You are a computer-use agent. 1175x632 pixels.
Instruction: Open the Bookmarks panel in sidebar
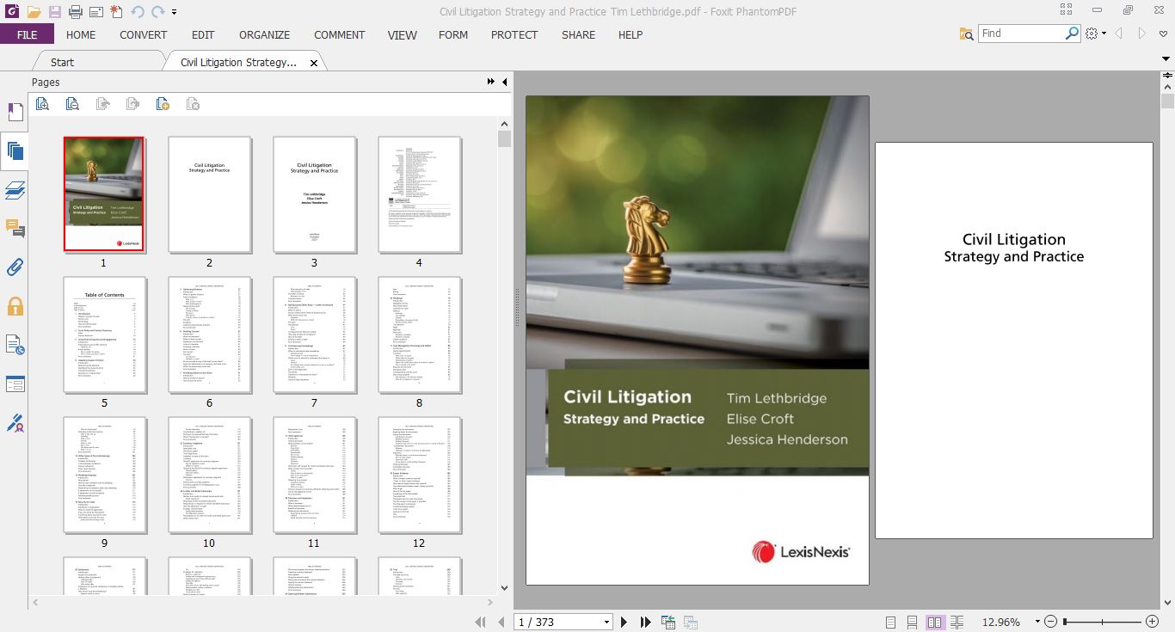pyautogui.click(x=15, y=113)
